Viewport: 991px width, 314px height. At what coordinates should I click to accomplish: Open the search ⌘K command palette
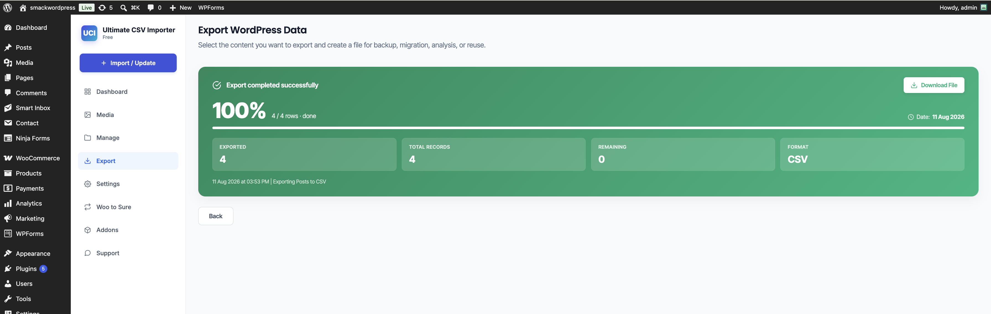pyautogui.click(x=130, y=8)
